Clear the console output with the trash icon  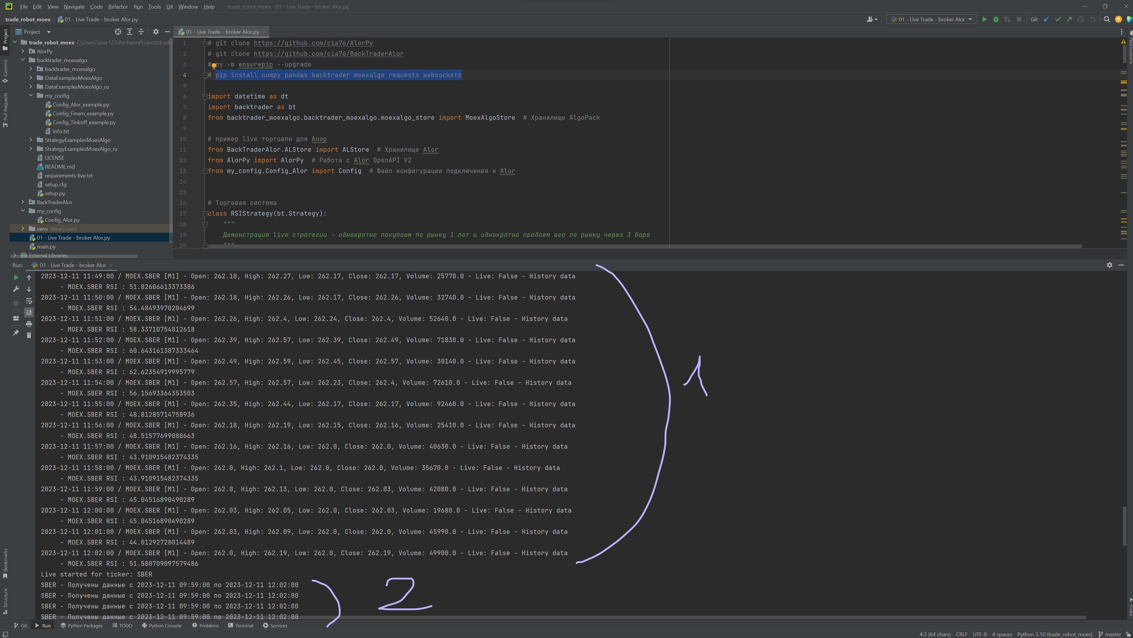pyautogui.click(x=29, y=335)
